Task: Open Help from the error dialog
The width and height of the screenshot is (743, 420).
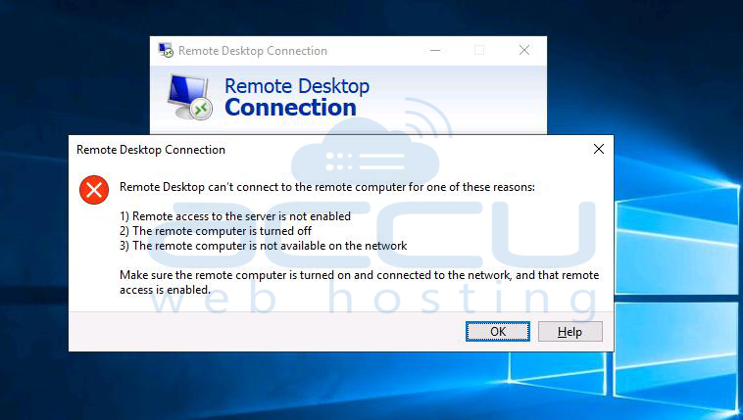Action: [x=570, y=332]
